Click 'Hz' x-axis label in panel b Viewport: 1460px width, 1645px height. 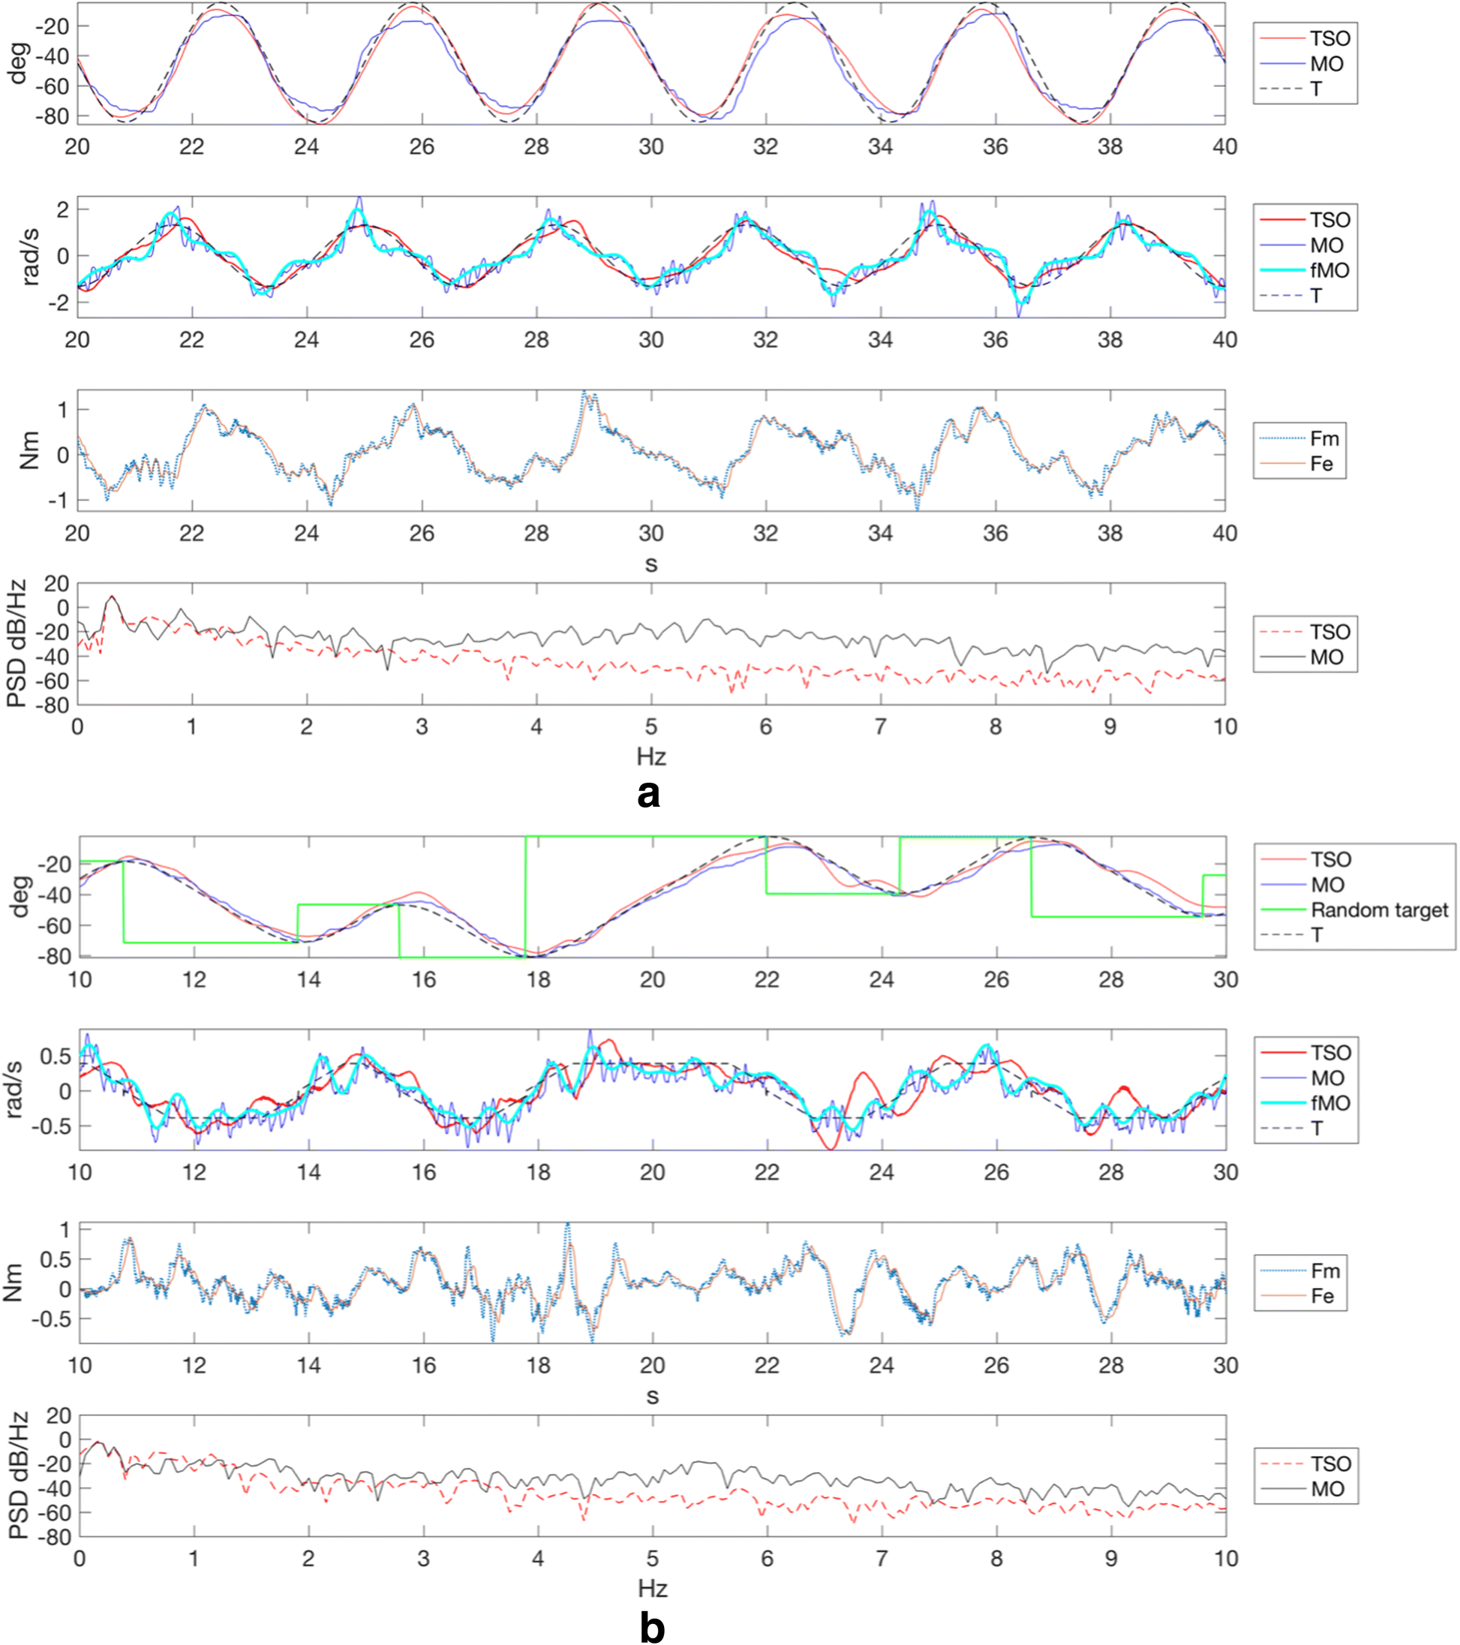(653, 1589)
